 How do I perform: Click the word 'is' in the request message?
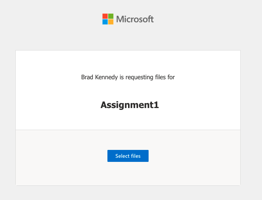(122, 77)
